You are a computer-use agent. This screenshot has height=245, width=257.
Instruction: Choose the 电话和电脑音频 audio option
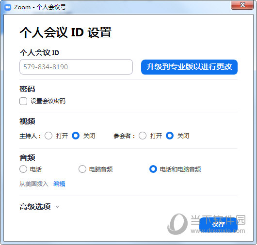click(153, 169)
